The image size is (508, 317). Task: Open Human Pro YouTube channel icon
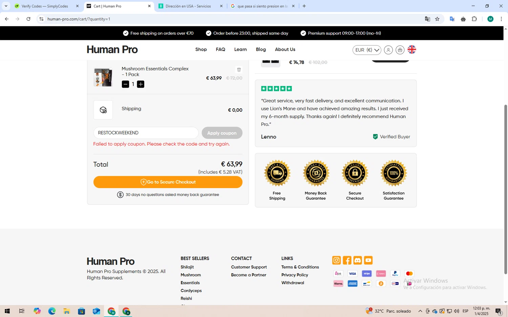tap(368, 260)
